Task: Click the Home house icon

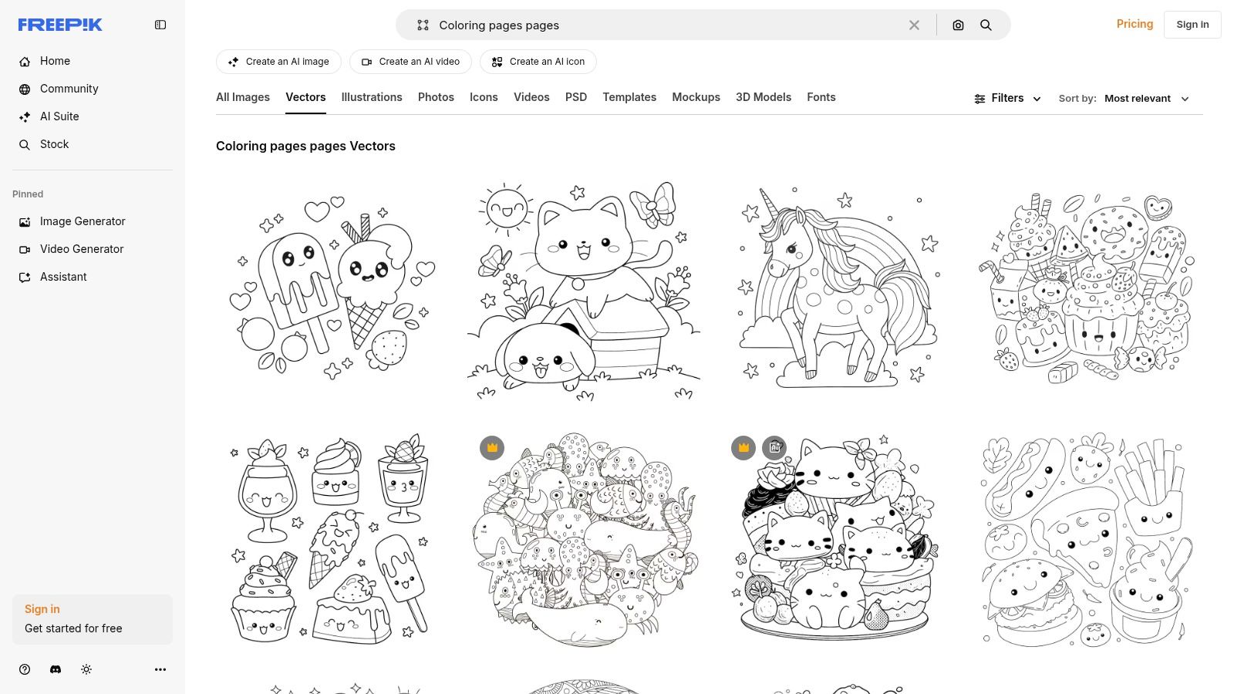Action: (25, 61)
